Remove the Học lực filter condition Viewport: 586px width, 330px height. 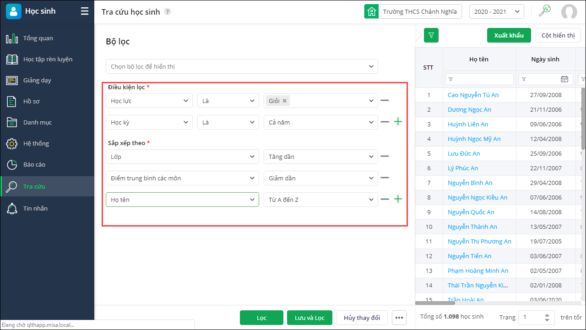tap(385, 100)
